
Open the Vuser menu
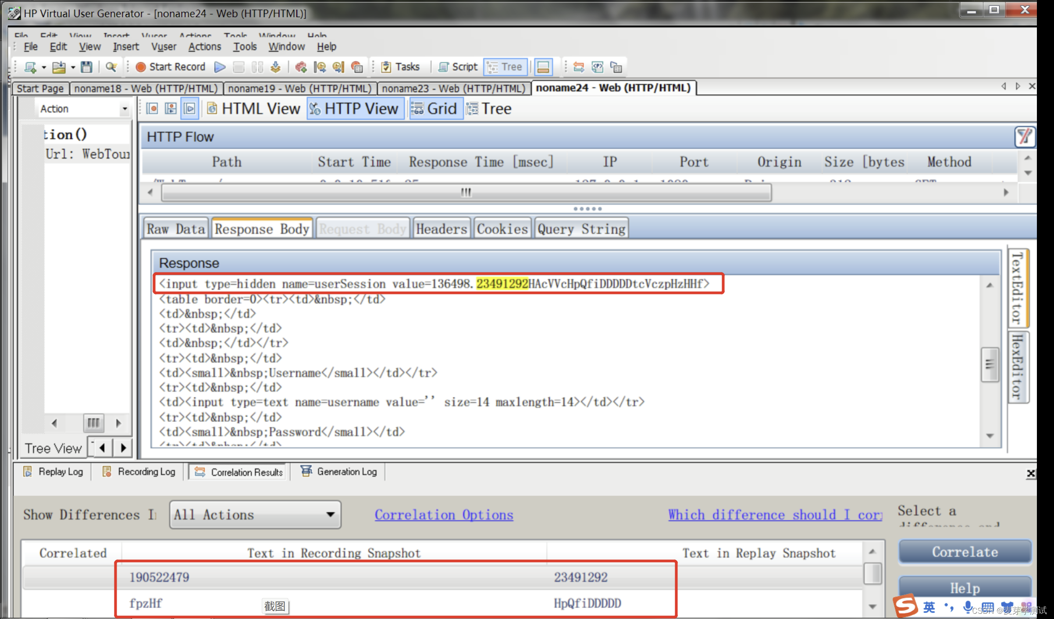pos(164,46)
